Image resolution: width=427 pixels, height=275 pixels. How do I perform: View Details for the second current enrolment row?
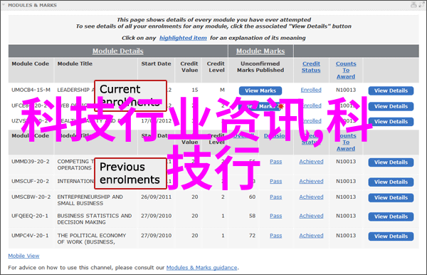(x=391, y=106)
